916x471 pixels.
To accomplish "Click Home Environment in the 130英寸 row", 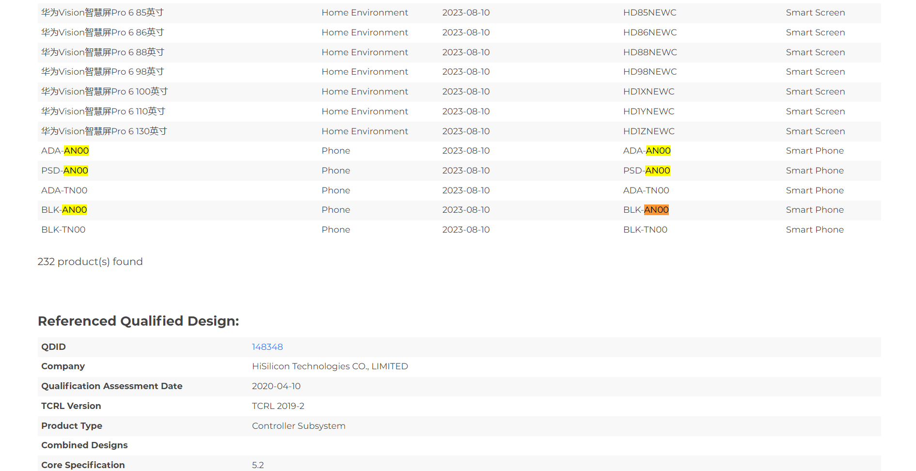I will click(x=364, y=131).
